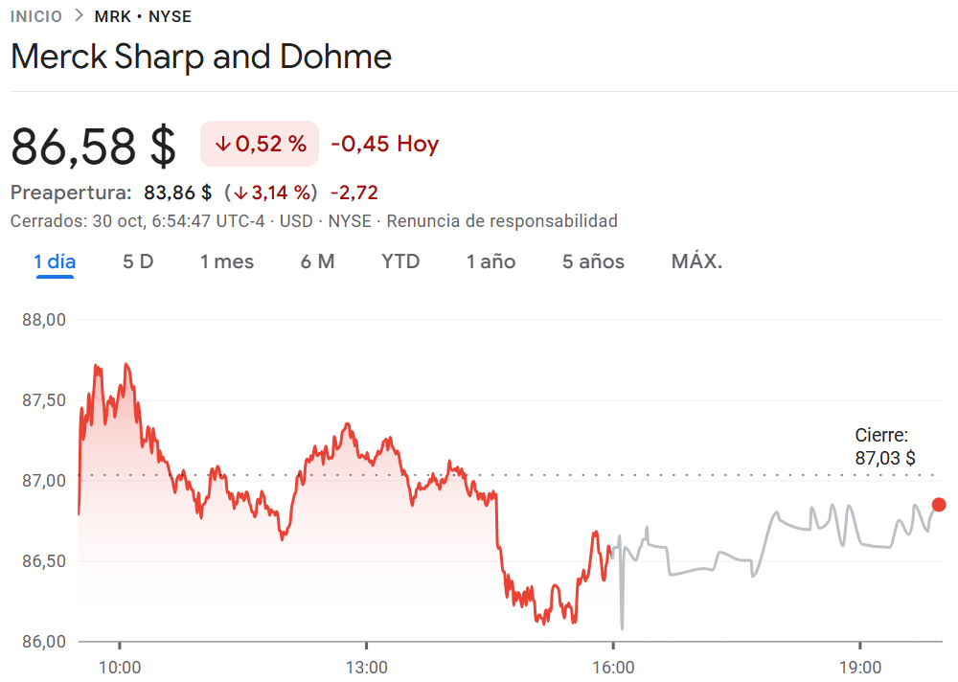
Task: Click the red dot at chart end
Action: (939, 505)
